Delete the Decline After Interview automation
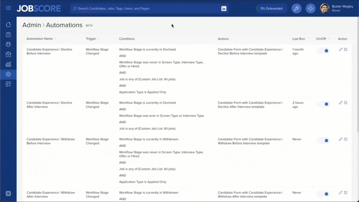 pyautogui.click(x=346, y=103)
